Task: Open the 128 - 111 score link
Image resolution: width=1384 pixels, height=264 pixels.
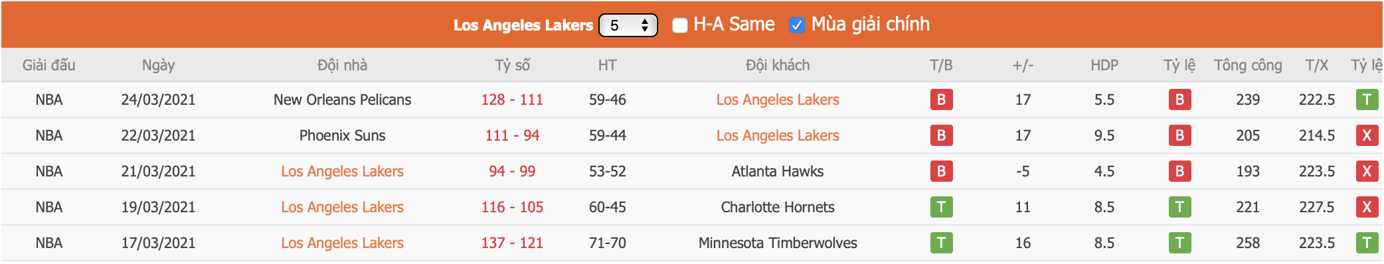Action: (512, 99)
